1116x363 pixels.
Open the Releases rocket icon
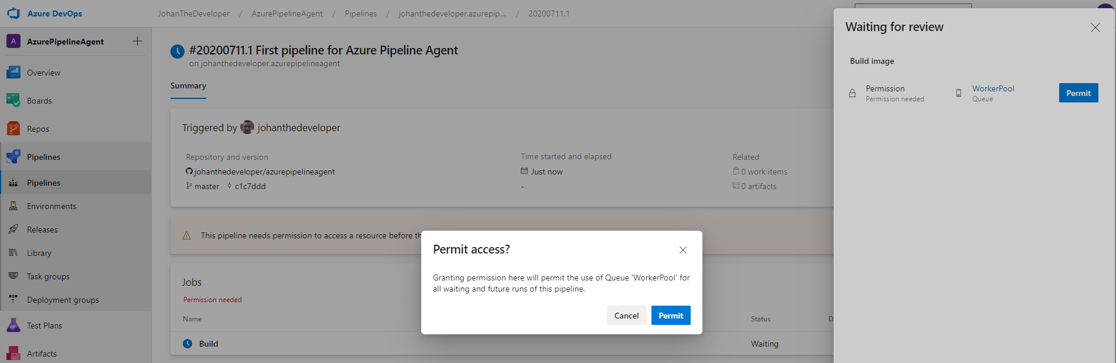pos(13,230)
